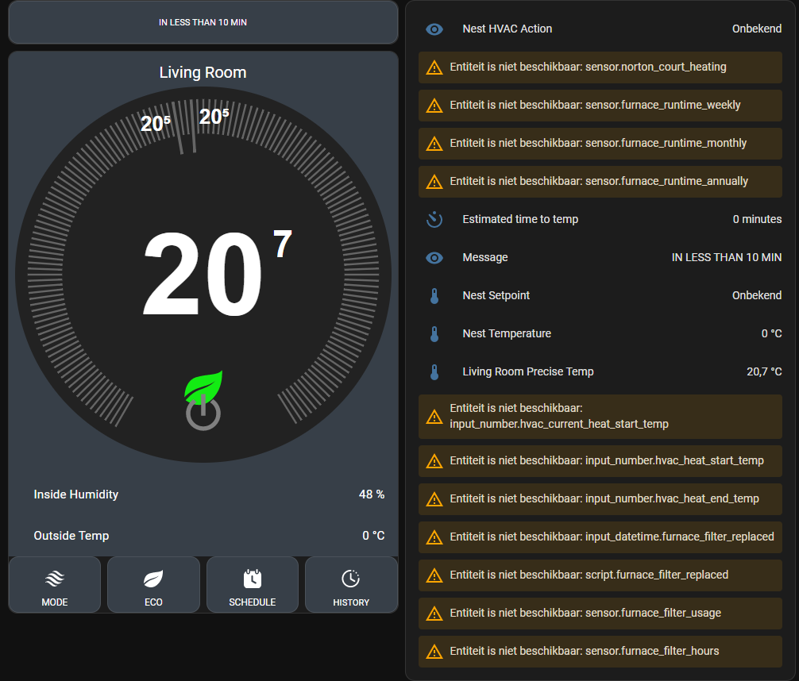Click the Outside Temp reading

[x=373, y=535]
